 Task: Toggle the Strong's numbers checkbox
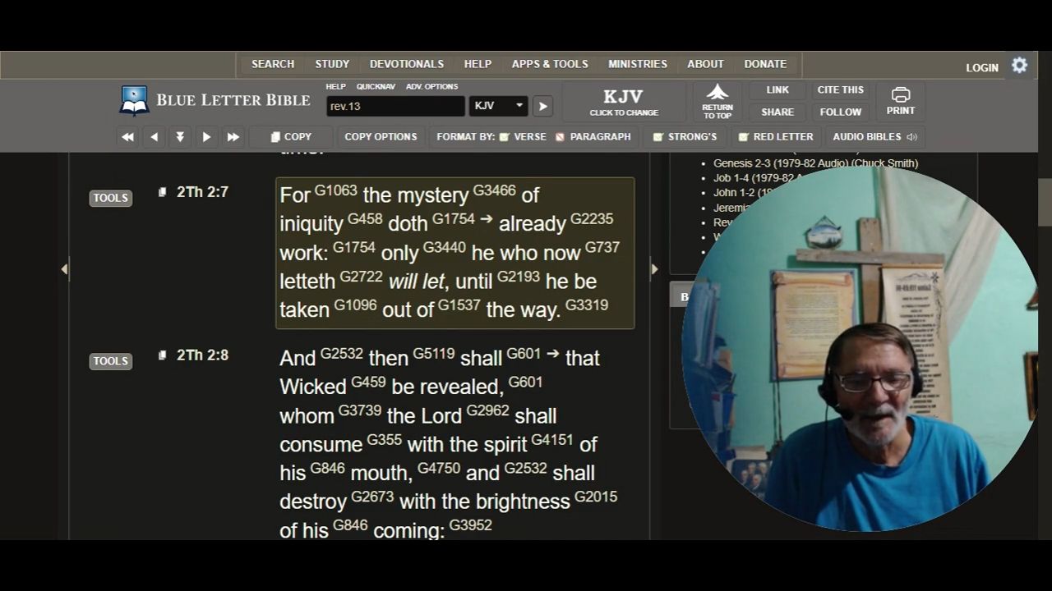(x=658, y=137)
